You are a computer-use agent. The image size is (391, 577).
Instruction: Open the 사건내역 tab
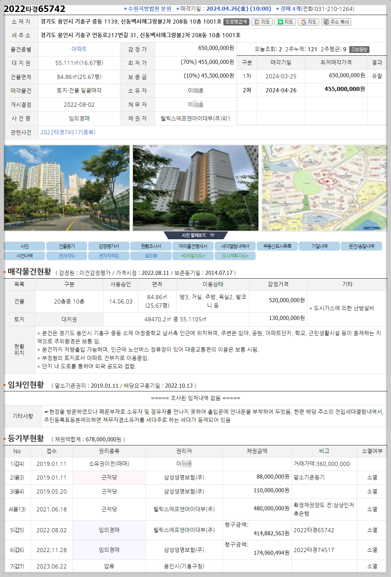coord(25,256)
